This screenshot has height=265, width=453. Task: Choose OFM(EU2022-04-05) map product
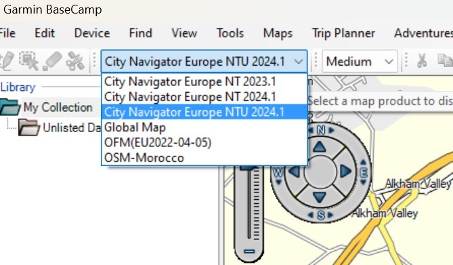pyautogui.click(x=204, y=142)
